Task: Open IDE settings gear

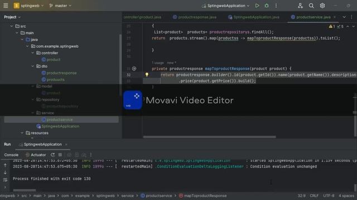Action: (x=322, y=6)
